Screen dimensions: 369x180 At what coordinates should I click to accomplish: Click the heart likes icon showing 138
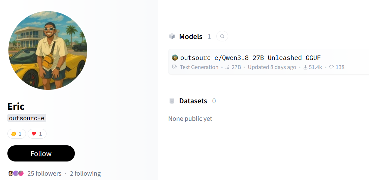[331, 67]
